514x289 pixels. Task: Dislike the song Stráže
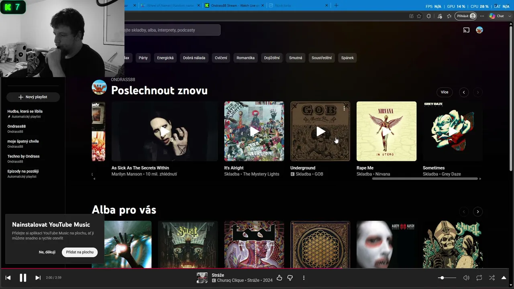(x=290, y=278)
